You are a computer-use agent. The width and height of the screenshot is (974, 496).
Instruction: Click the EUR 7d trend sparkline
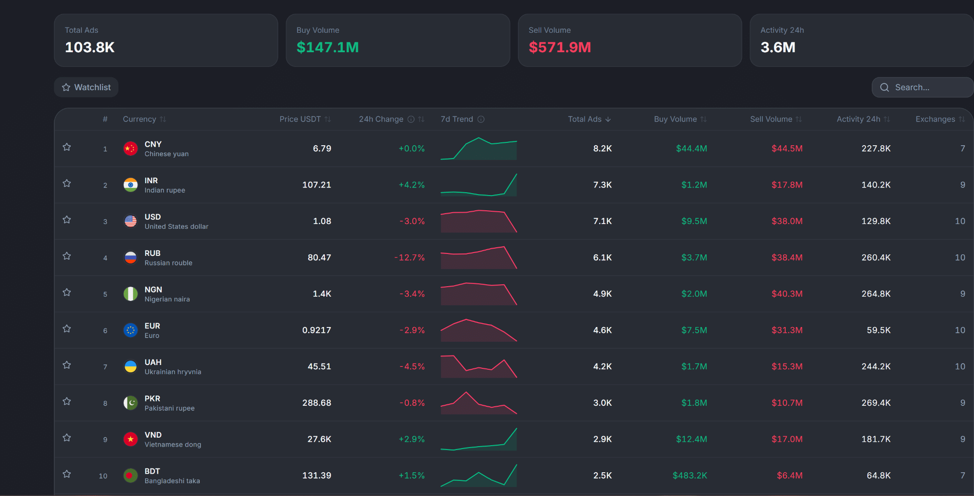point(478,330)
